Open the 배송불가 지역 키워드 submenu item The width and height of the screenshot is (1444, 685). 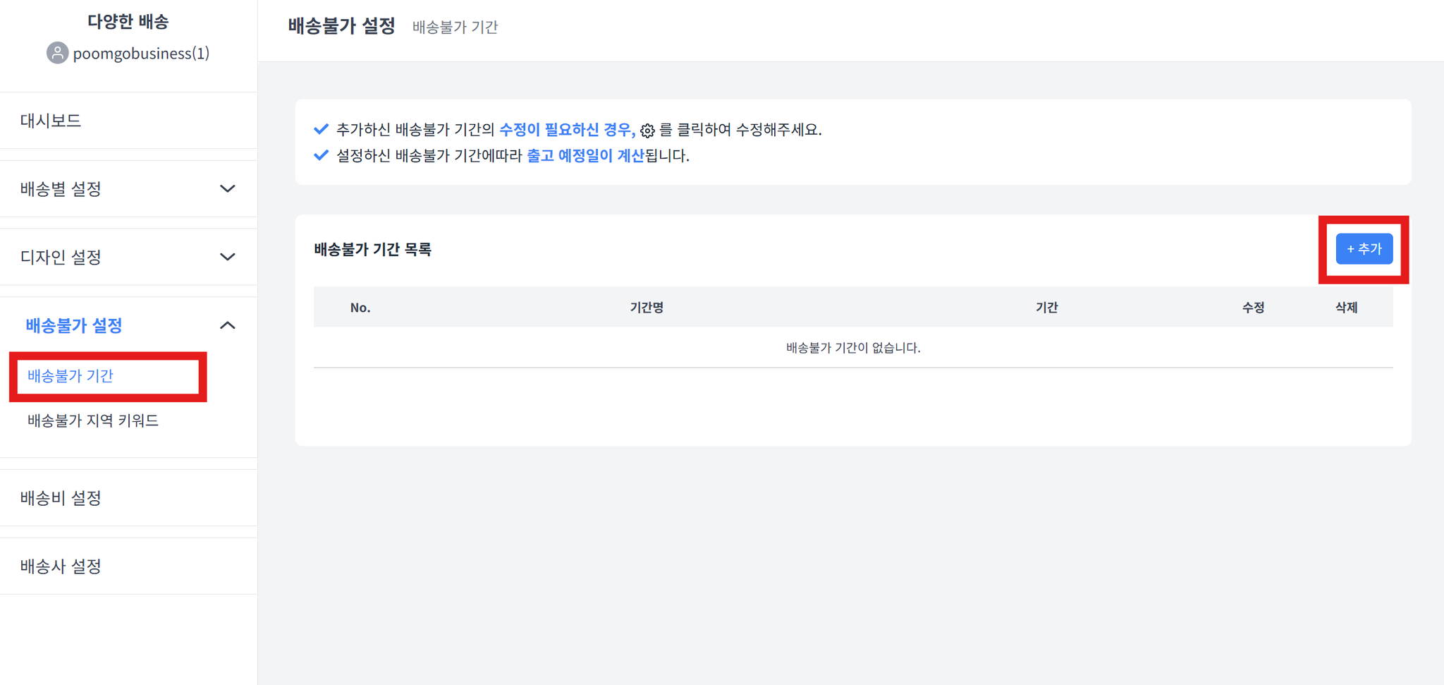click(x=93, y=420)
